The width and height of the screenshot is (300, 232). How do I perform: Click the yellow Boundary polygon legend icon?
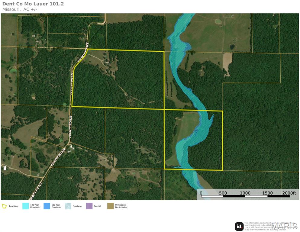click(x=5, y=206)
